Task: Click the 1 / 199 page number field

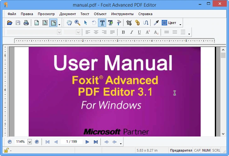Action: tap(72, 142)
